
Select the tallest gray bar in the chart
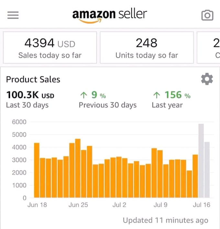point(201,161)
